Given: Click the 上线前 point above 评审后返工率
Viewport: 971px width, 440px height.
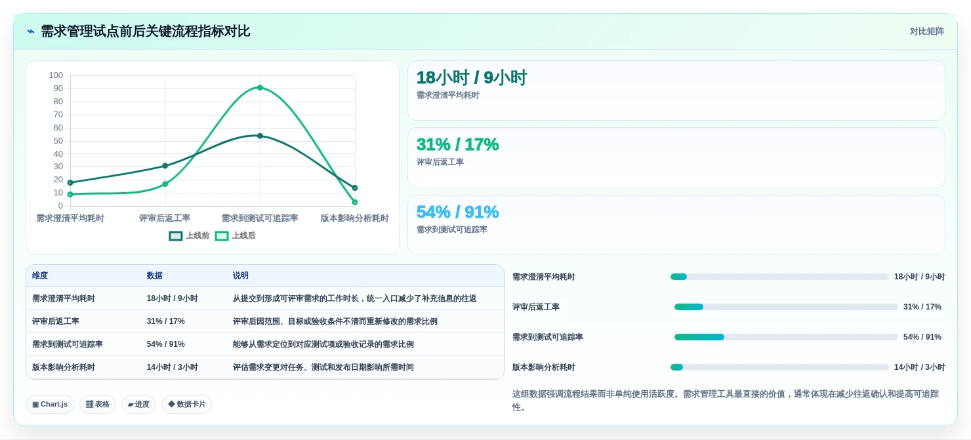Looking at the screenshot, I should click(x=165, y=166).
